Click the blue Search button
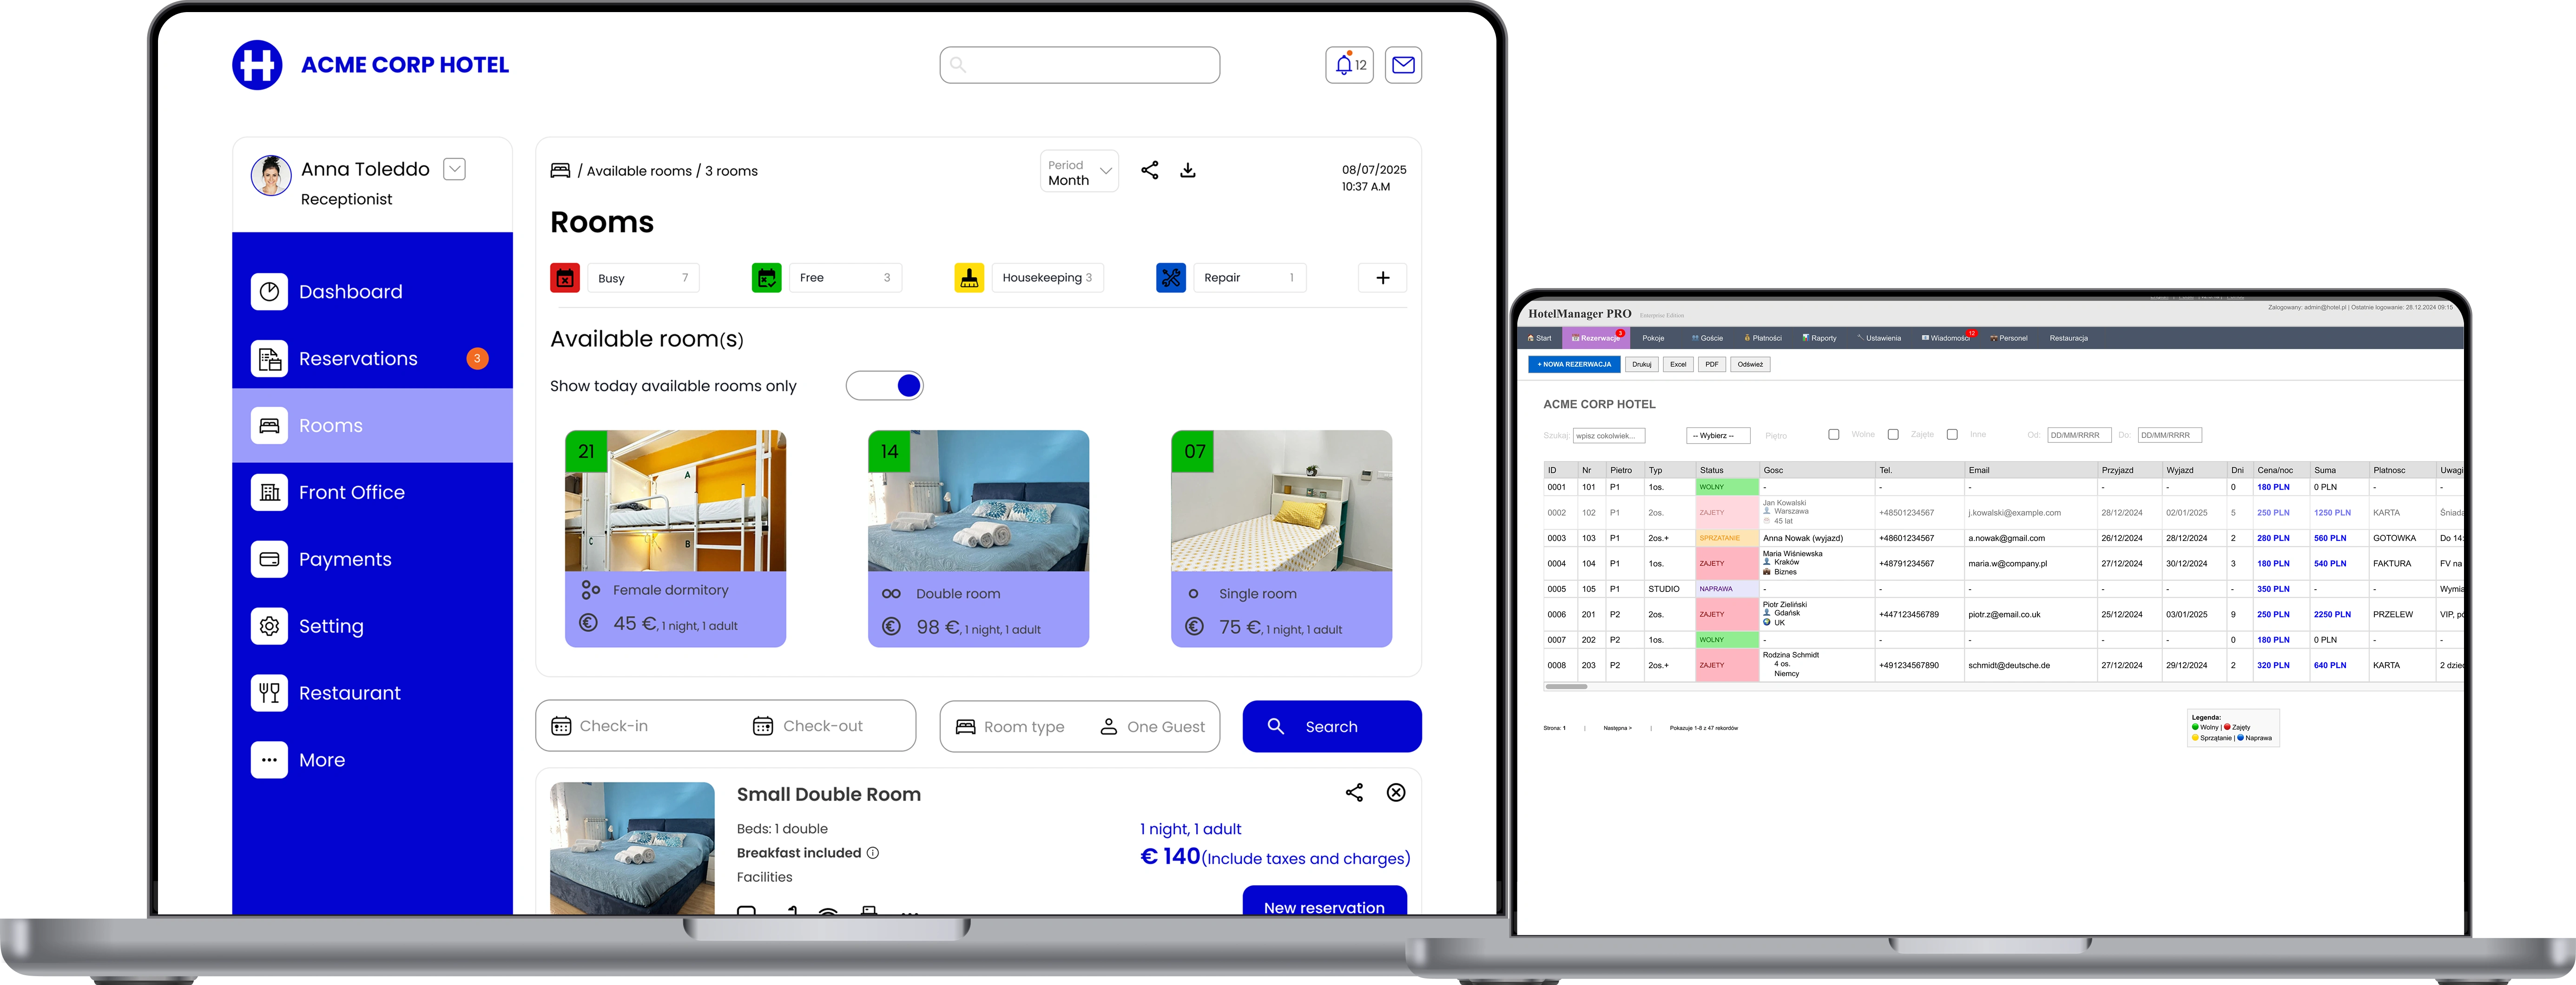Screen dimensions: 2576x985 [1332, 726]
